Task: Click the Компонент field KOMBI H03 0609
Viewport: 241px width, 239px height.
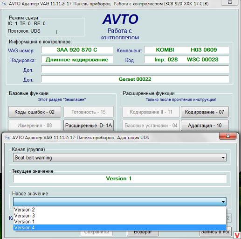Action: [x=186, y=50]
